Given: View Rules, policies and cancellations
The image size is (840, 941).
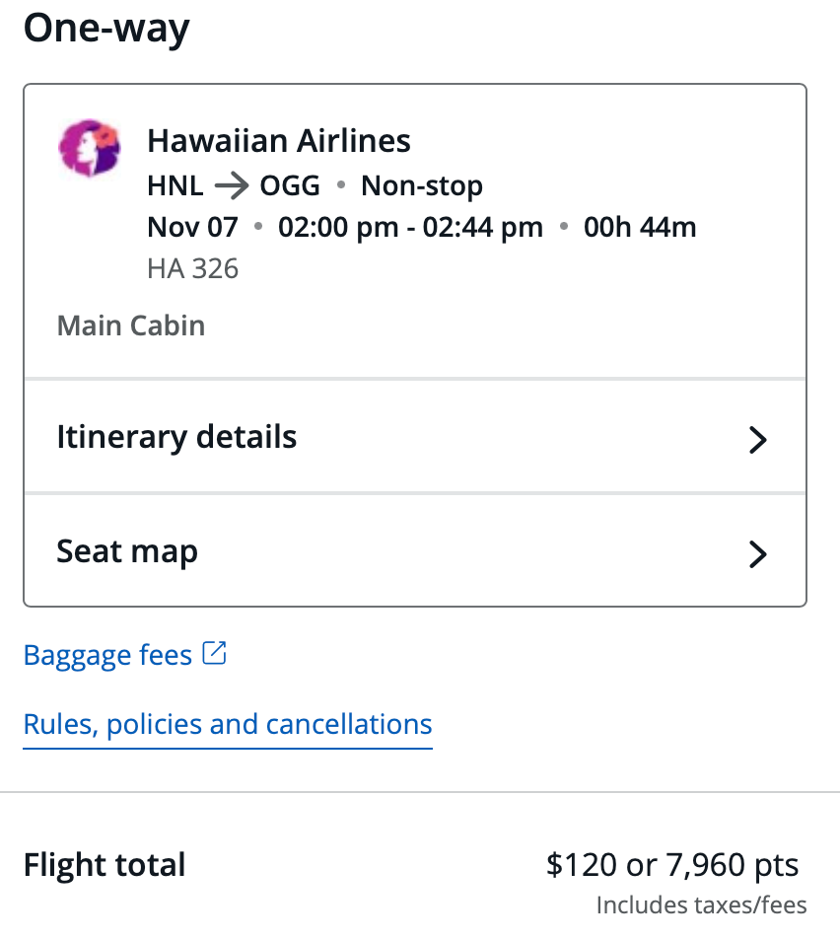Looking at the screenshot, I should [x=228, y=724].
